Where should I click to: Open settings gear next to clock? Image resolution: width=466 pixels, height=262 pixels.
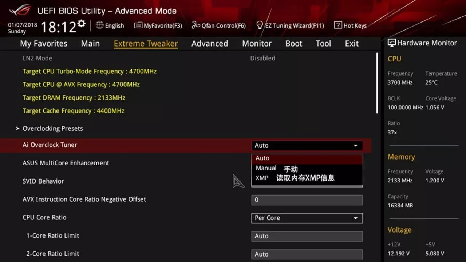coord(82,24)
